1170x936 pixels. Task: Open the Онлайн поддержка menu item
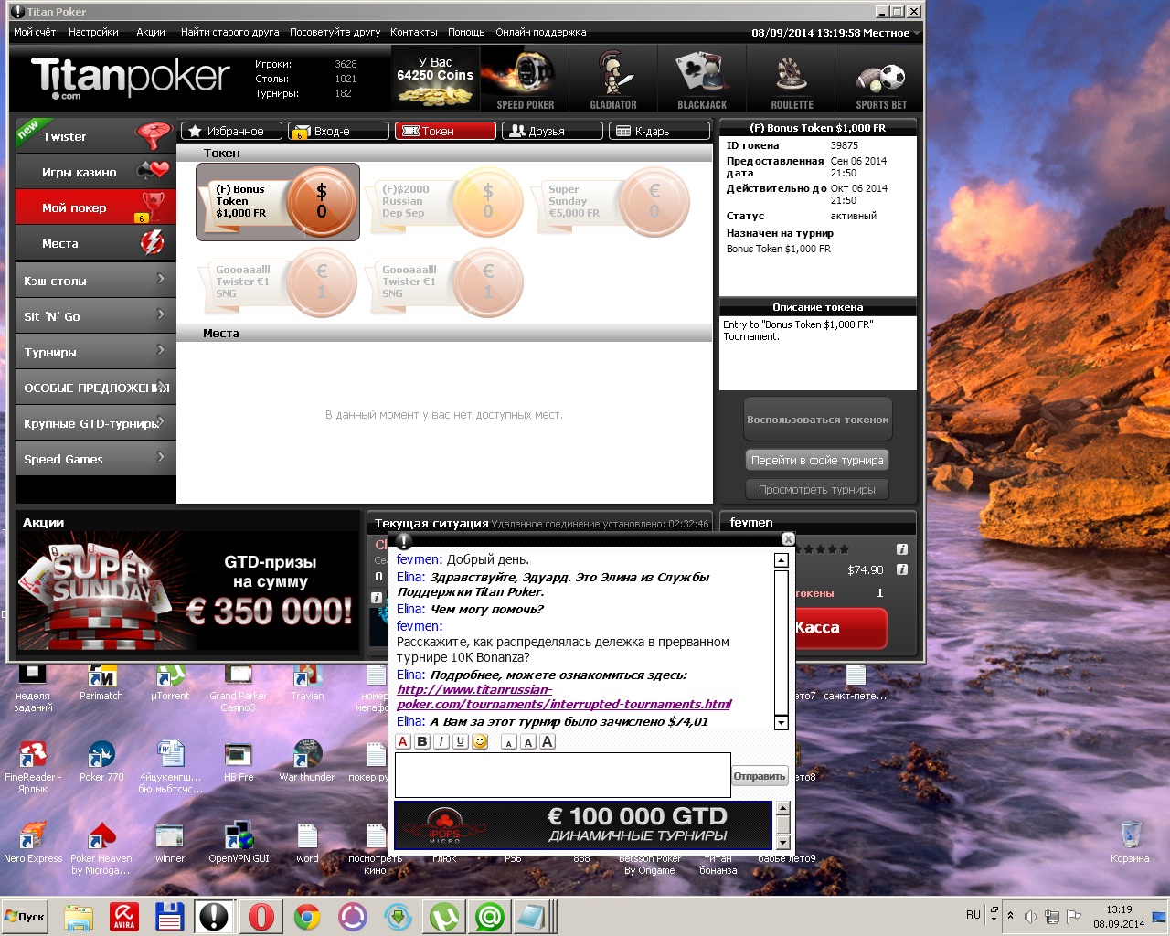541,32
